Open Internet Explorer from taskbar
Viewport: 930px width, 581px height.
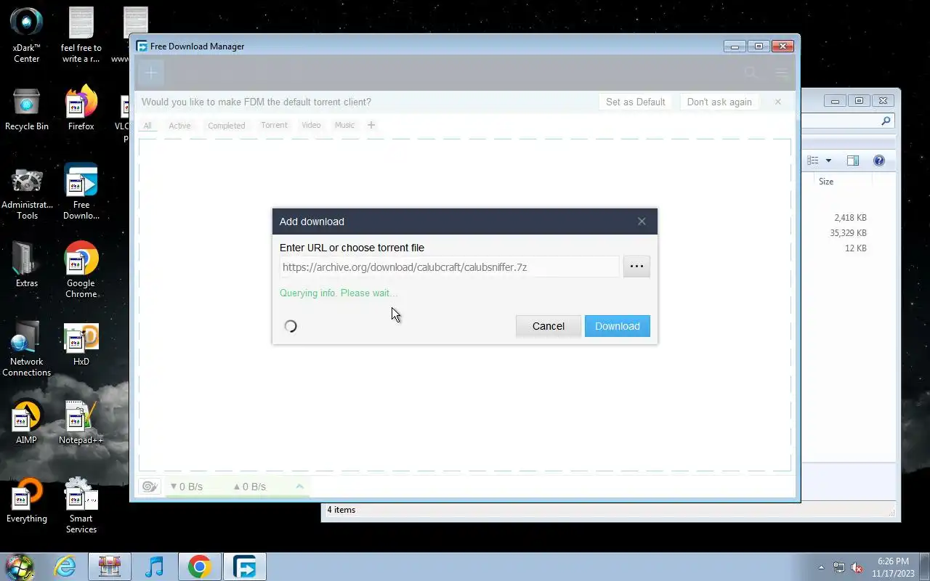tap(65, 566)
